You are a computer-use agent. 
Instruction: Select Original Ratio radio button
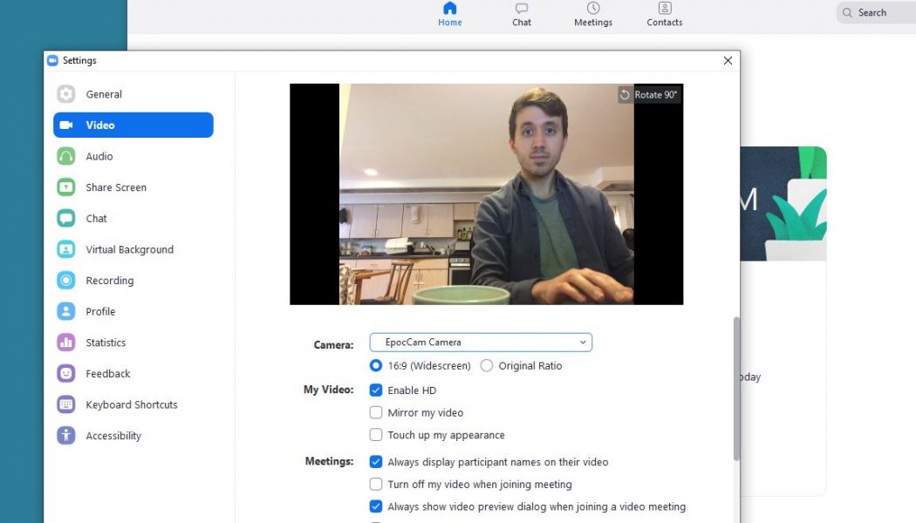pos(487,366)
